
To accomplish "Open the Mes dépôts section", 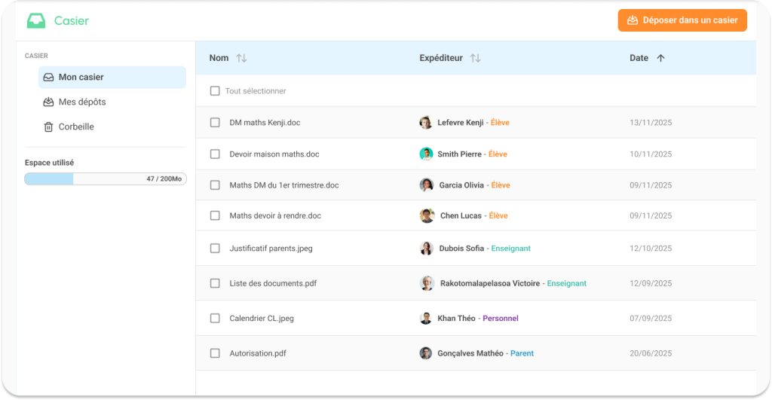I will (81, 102).
